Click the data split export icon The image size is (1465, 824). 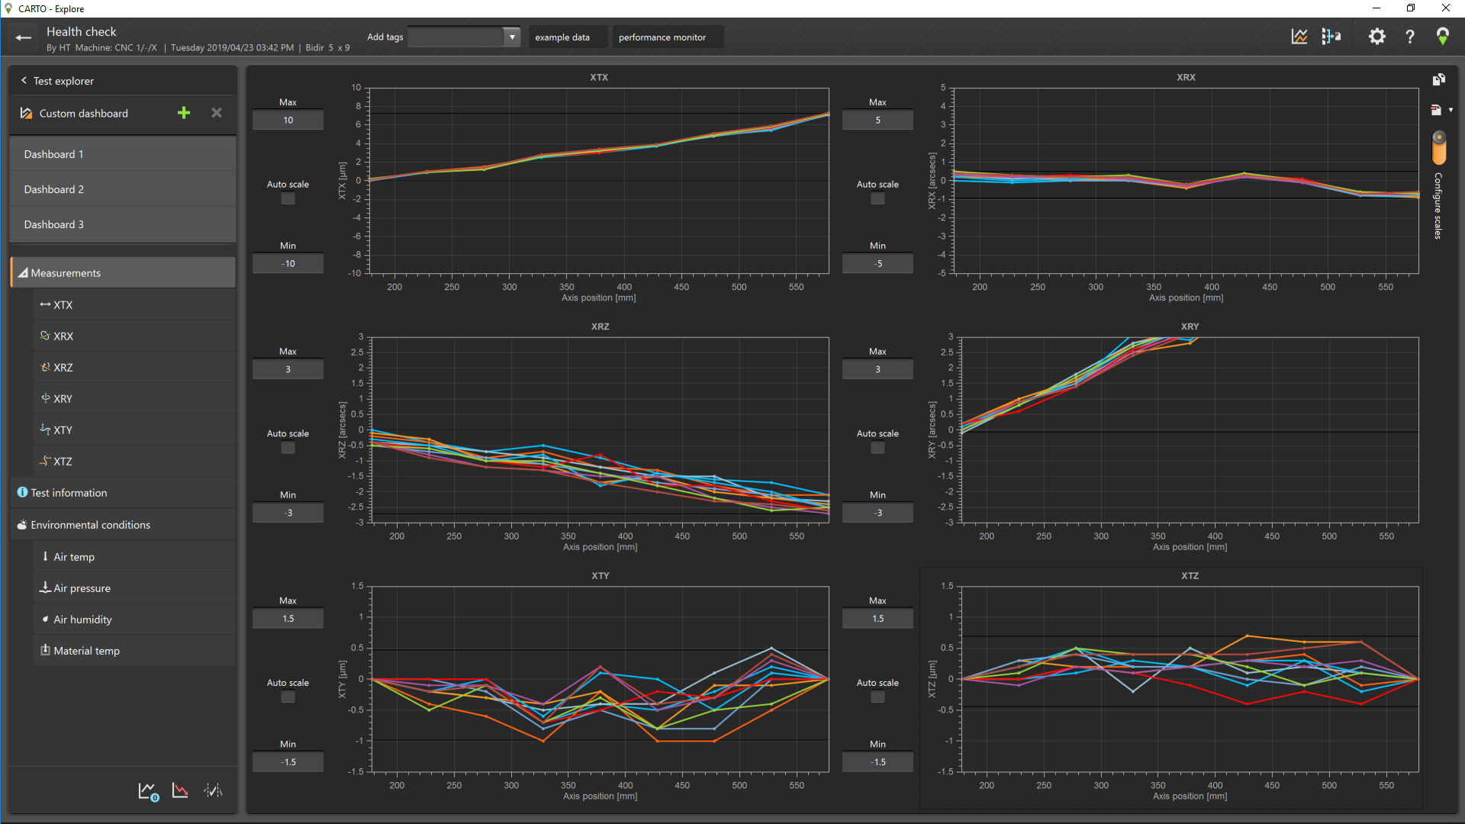1331,37
